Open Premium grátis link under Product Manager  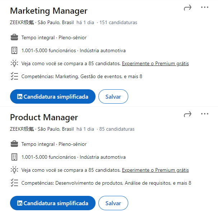click(155, 170)
